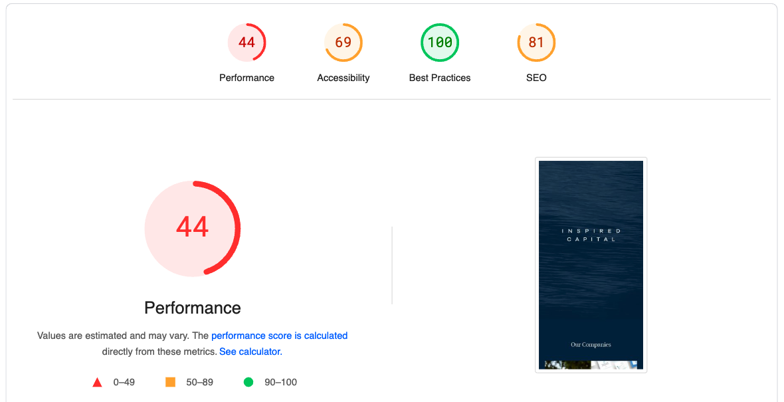Click the '90–100' legend text
This screenshot has height=402, width=784.
[280, 383]
